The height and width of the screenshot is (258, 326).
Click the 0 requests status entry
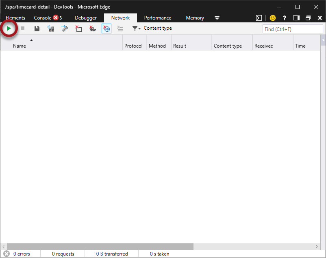click(63, 254)
